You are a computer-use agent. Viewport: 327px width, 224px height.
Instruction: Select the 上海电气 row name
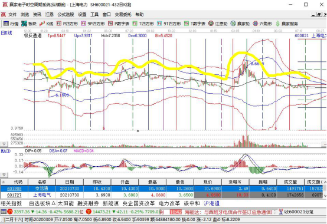42,195
